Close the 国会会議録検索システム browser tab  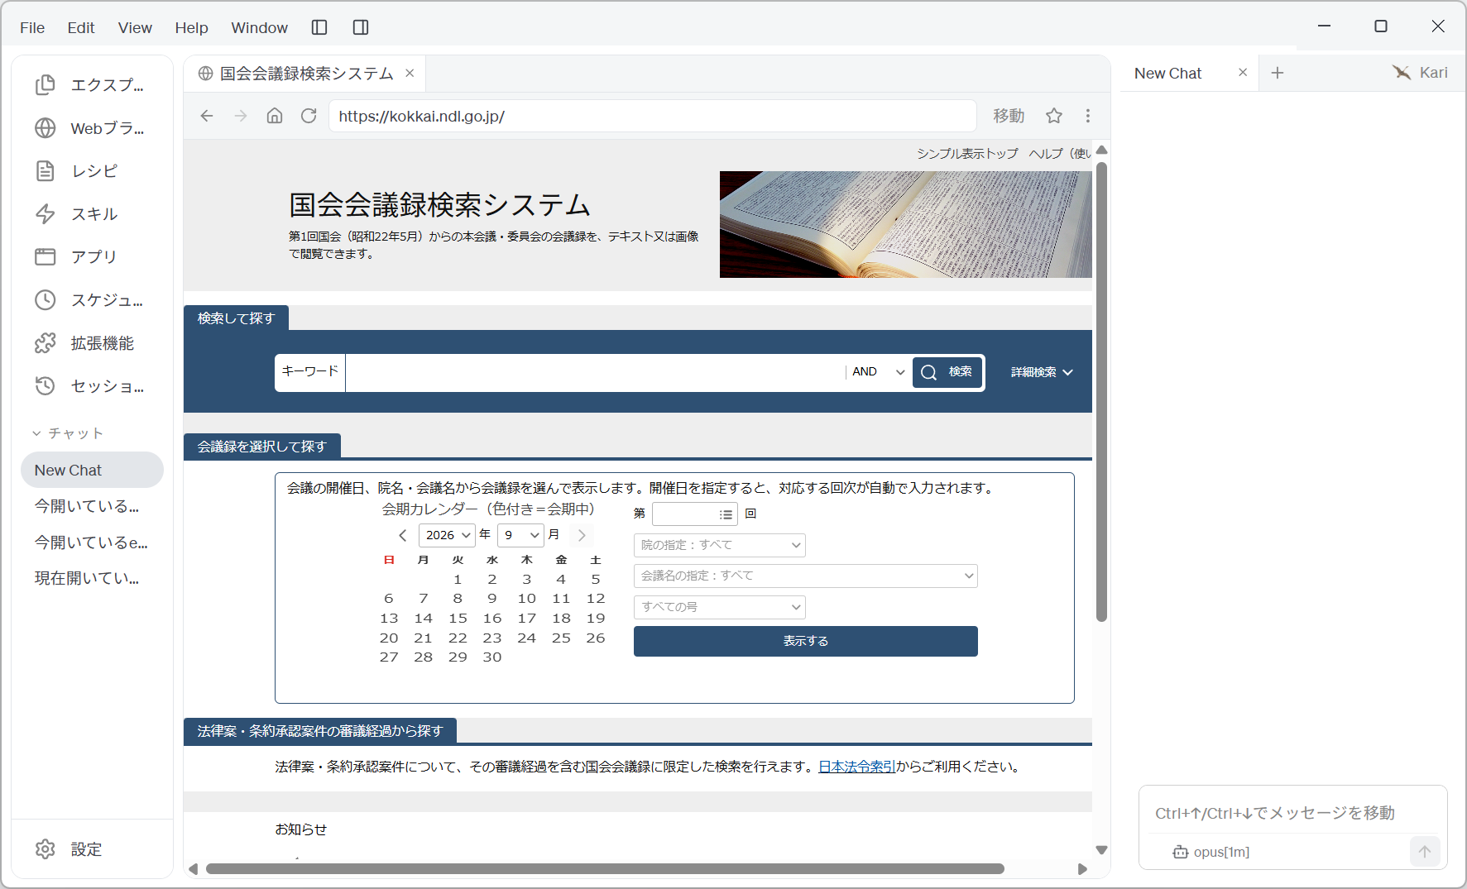(x=410, y=74)
